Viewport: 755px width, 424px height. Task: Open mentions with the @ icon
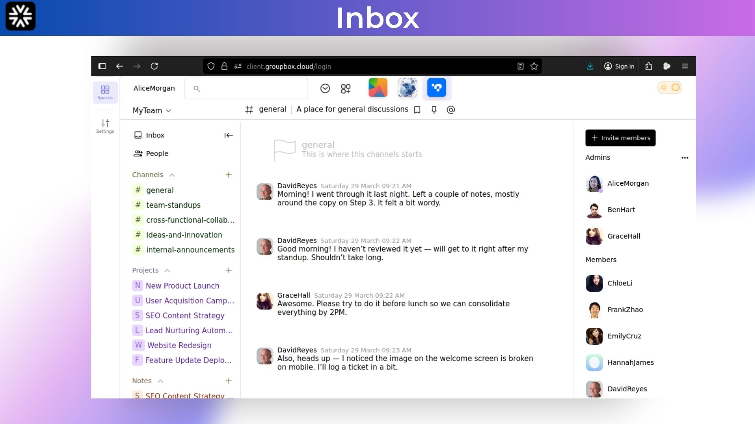click(x=451, y=110)
